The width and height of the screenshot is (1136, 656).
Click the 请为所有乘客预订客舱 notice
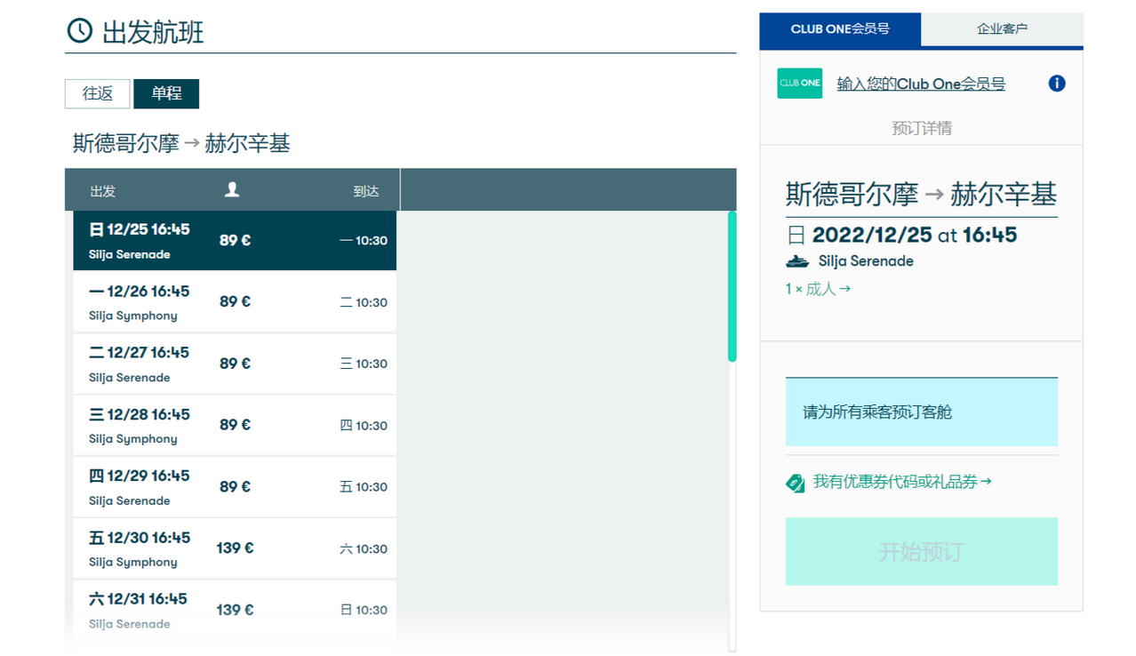tap(922, 412)
